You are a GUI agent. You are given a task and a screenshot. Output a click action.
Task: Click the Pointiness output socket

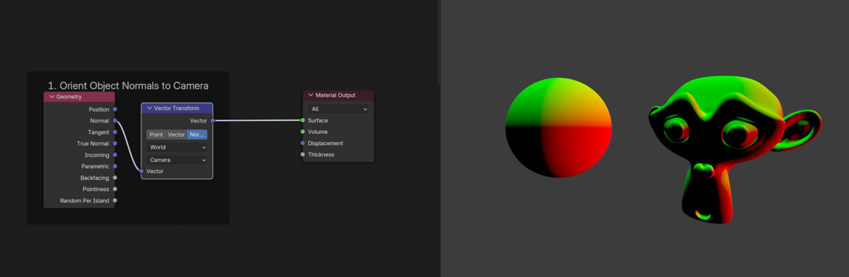[115, 189]
